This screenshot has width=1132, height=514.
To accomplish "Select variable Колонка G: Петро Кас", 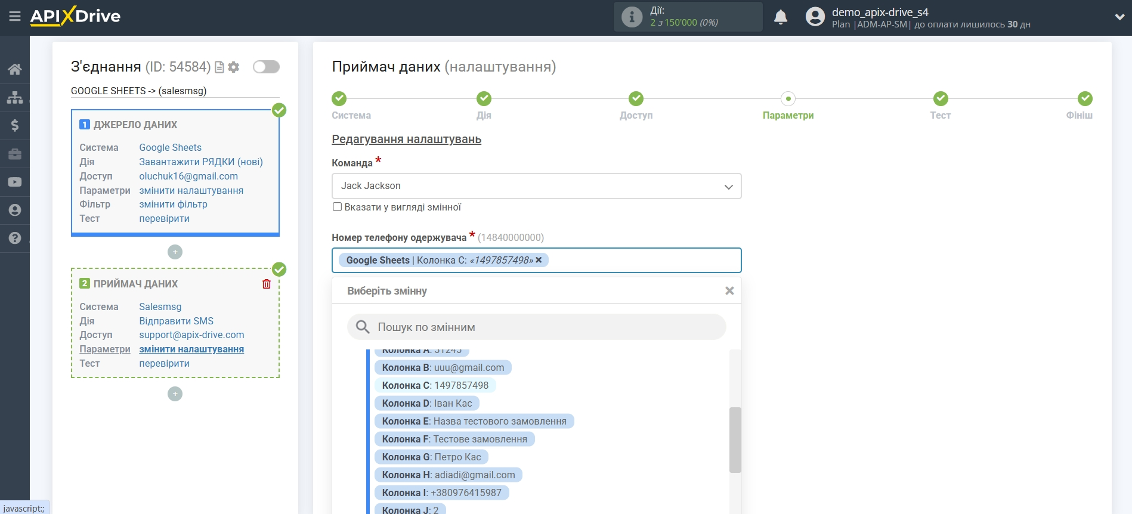I will click(x=431, y=457).
